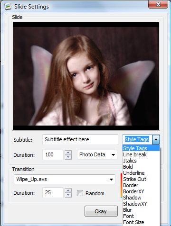Screen dimensions: 171x226
Task: Pick ShadowXY from style tags list
Action: (x=141, y=204)
